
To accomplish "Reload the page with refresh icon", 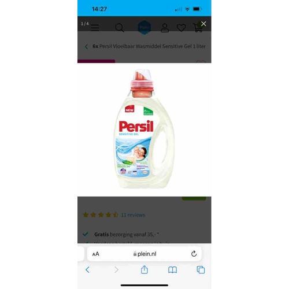I will point(194,254).
